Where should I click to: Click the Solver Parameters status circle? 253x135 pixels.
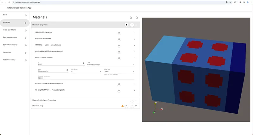pyautogui.click(x=26, y=45)
